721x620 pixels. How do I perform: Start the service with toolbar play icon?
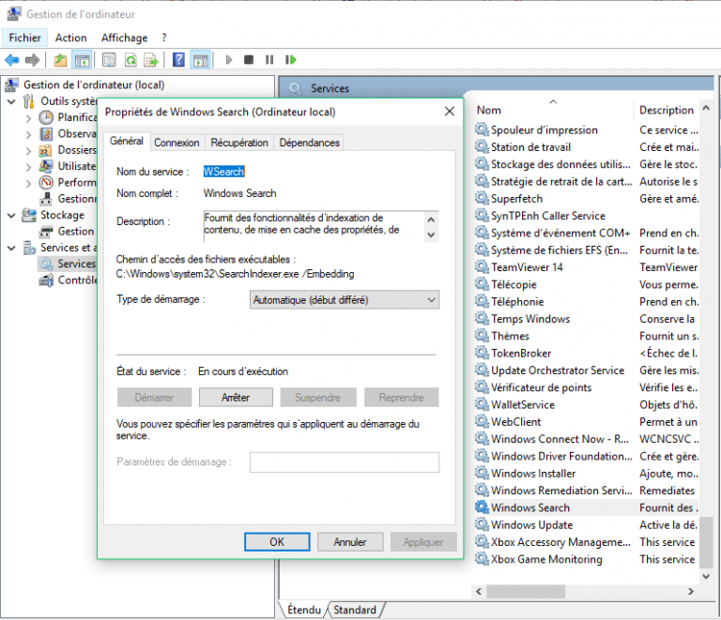(x=228, y=60)
